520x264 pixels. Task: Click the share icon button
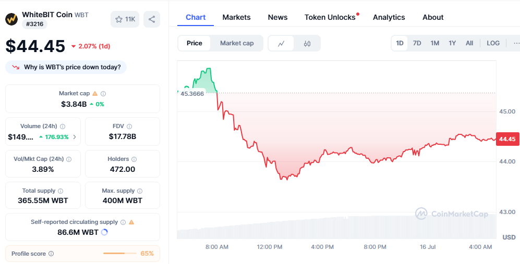point(152,19)
